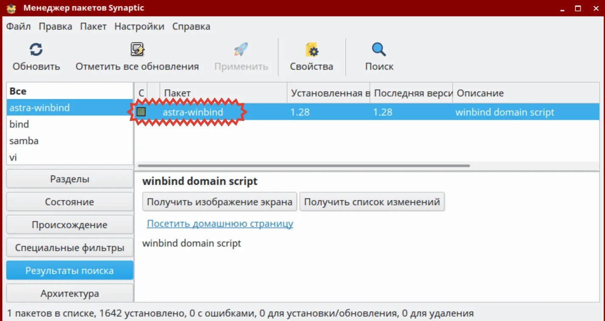Select bind in search history list
Image resolution: width=605 pixels, height=321 pixels.
pos(70,124)
